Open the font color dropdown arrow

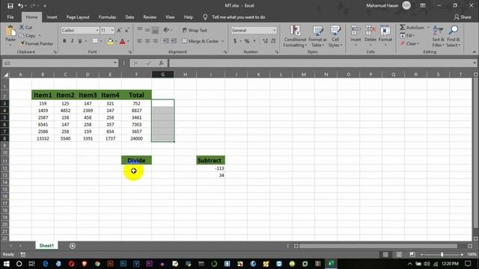click(128, 41)
